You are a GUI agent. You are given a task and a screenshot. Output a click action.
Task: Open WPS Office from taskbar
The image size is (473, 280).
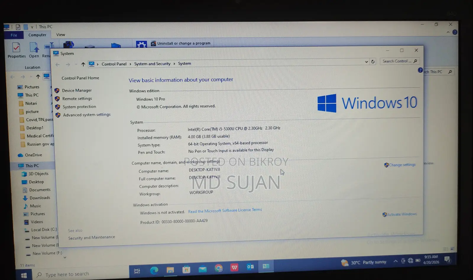click(234, 268)
